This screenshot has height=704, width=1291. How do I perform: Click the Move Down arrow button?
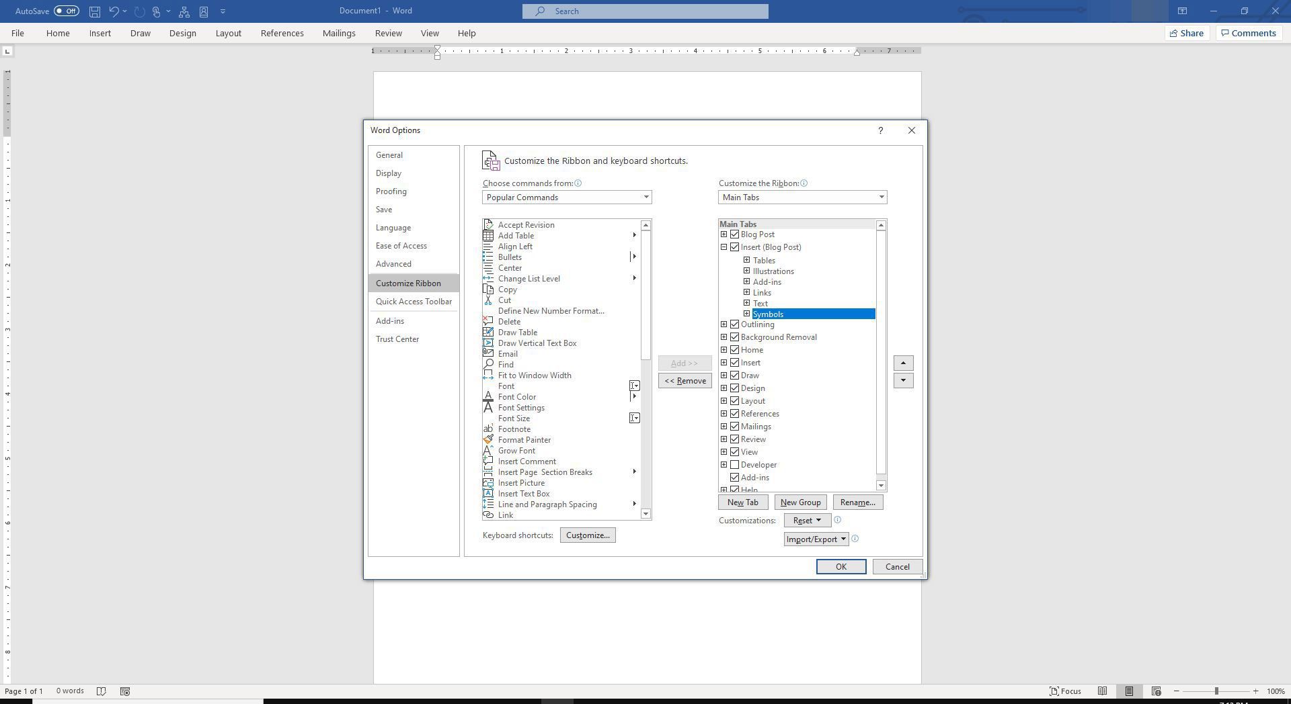click(903, 381)
